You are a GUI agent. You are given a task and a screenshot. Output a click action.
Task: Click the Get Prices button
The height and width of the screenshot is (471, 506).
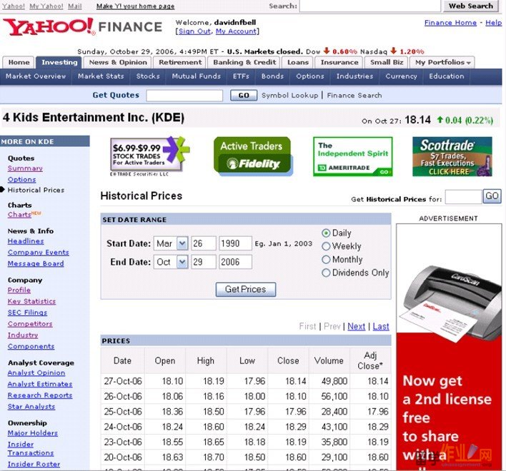click(x=246, y=289)
